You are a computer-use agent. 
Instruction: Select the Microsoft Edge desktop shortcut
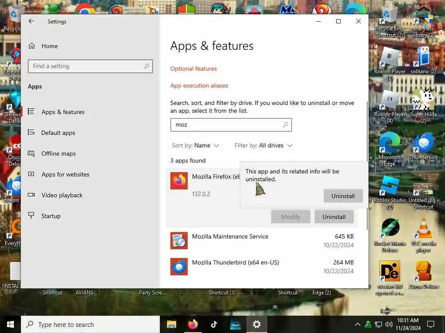click(390, 150)
